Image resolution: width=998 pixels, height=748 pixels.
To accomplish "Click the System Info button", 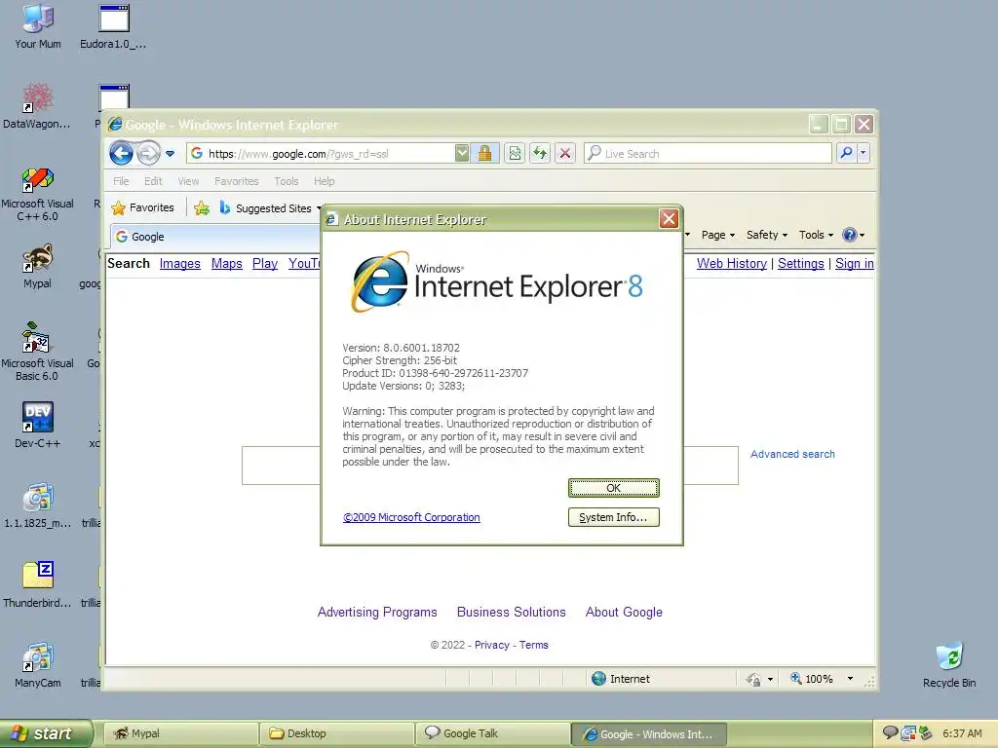I will [x=614, y=517].
